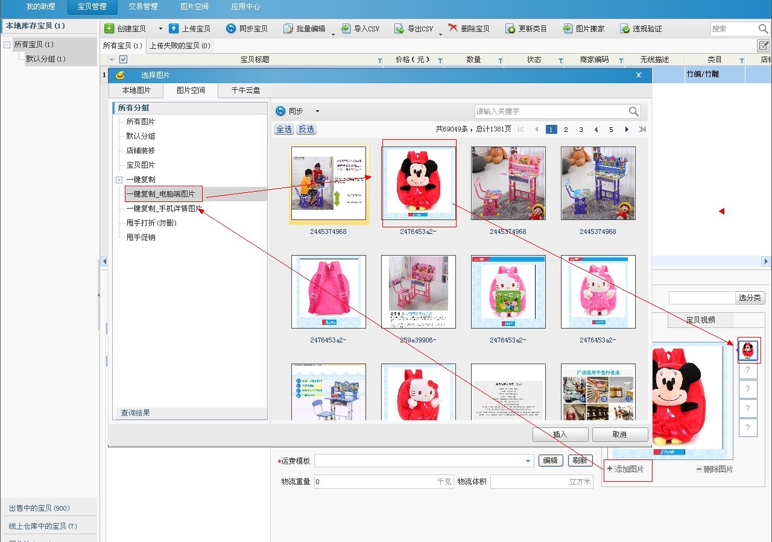Open 图片空间 in the top menu
The height and width of the screenshot is (542, 772).
tap(194, 7)
